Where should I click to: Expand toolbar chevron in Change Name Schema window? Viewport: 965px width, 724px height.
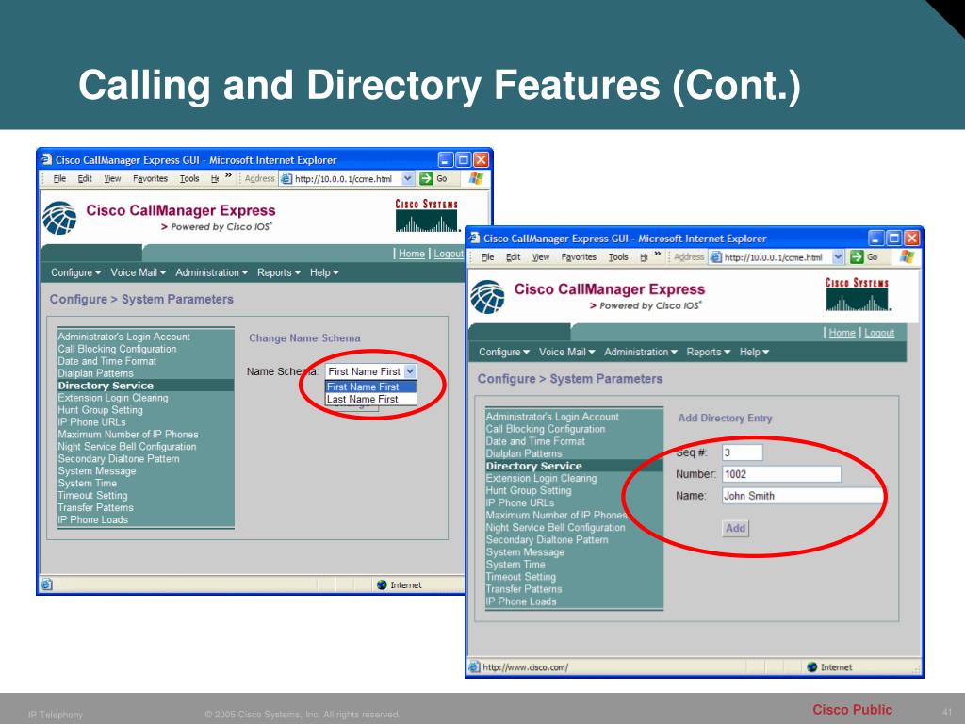[x=228, y=176]
